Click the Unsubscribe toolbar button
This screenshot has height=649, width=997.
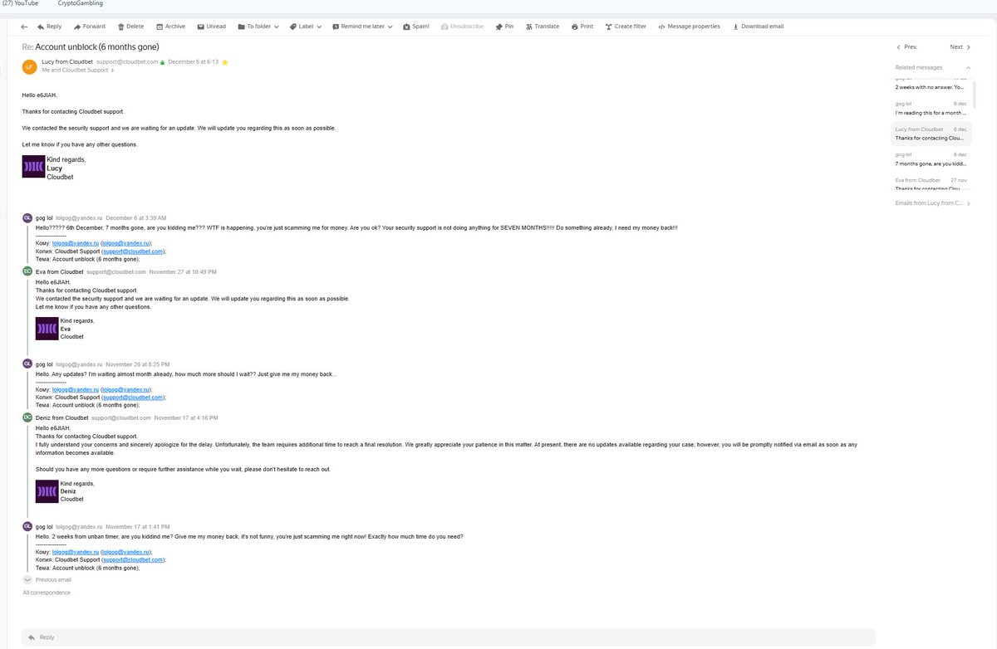click(x=462, y=27)
